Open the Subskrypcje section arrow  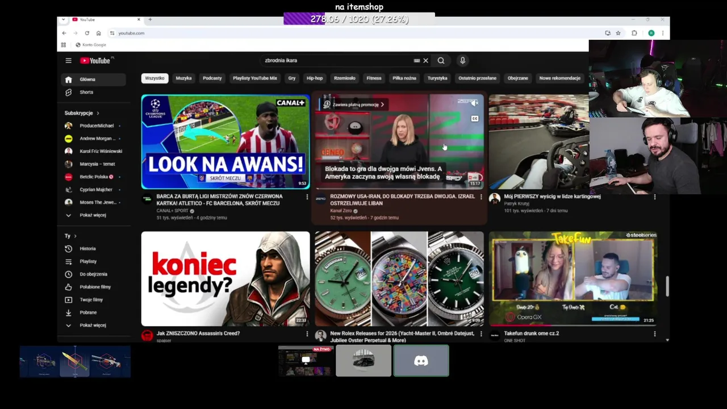98,113
